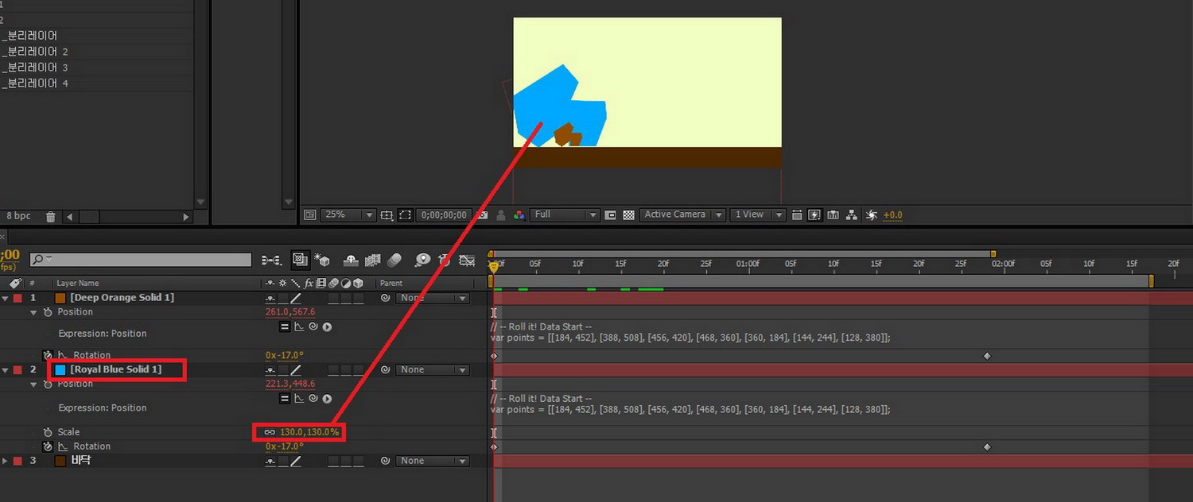Select Royal Blue Position value 221.3,448.6
The width and height of the screenshot is (1193, 502).
pyautogui.click(x=290, y=384)
